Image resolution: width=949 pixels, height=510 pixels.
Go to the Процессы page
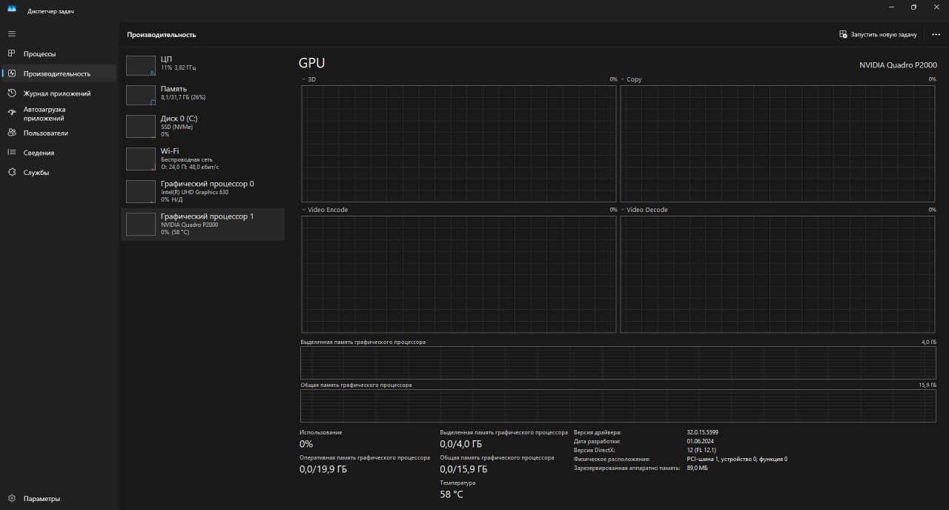pyautogui.click(x=59, y=53)
